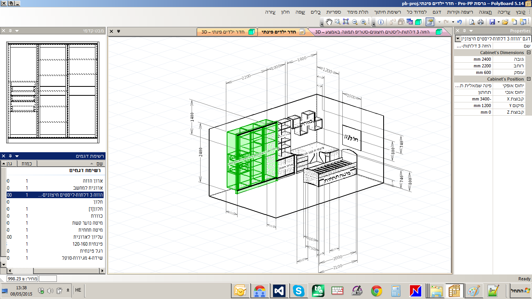Print the current document
Image resolution: width=532 pixels, height=299 pixels.
tap(481, 22)
